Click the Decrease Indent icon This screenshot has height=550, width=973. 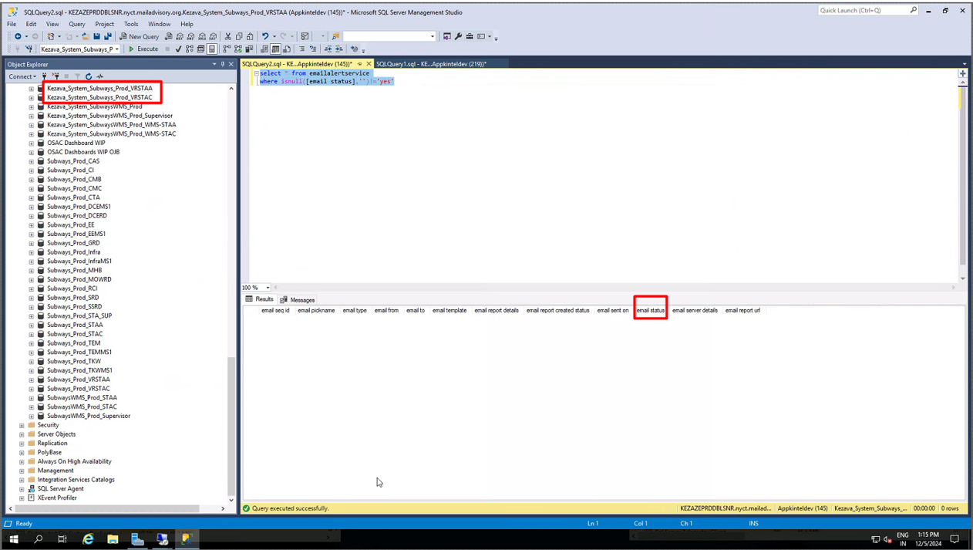[x=328, y=49]
